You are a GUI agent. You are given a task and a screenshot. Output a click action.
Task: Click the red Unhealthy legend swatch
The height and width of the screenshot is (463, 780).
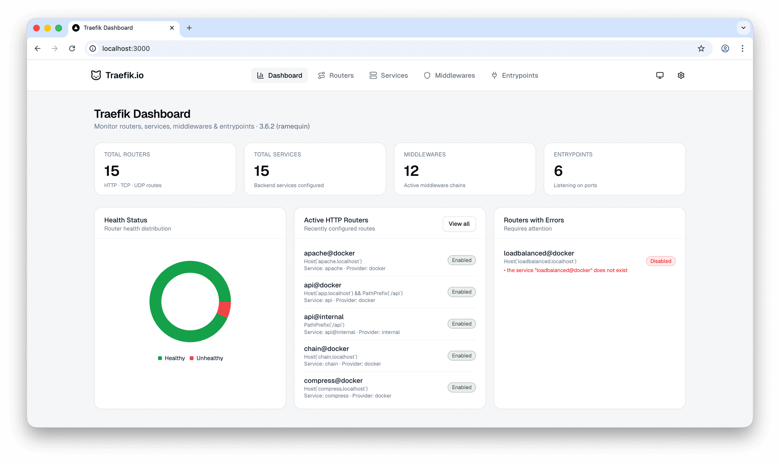192,358
